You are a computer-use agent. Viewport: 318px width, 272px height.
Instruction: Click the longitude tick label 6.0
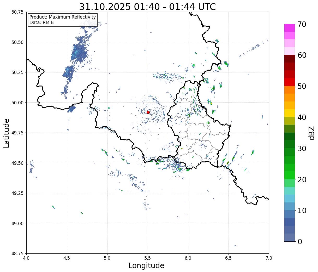pyautogui.click(x=188, y=258)
